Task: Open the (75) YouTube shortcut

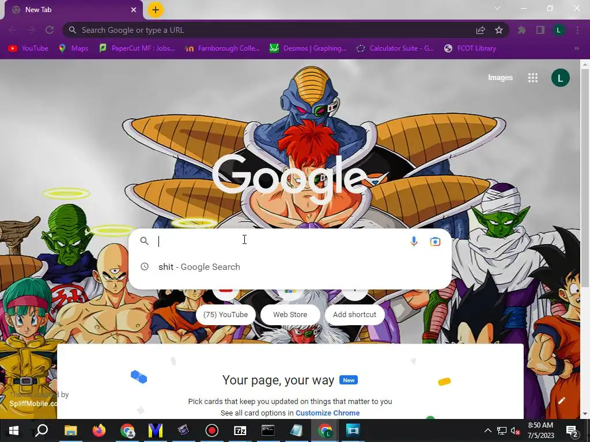Action: pyautogui.click(x=226, y=315)
